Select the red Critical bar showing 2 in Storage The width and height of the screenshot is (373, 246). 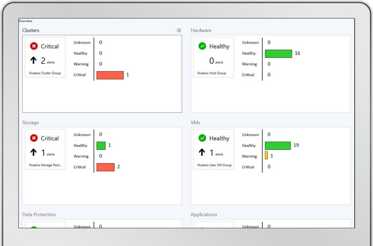coord(106,167)
